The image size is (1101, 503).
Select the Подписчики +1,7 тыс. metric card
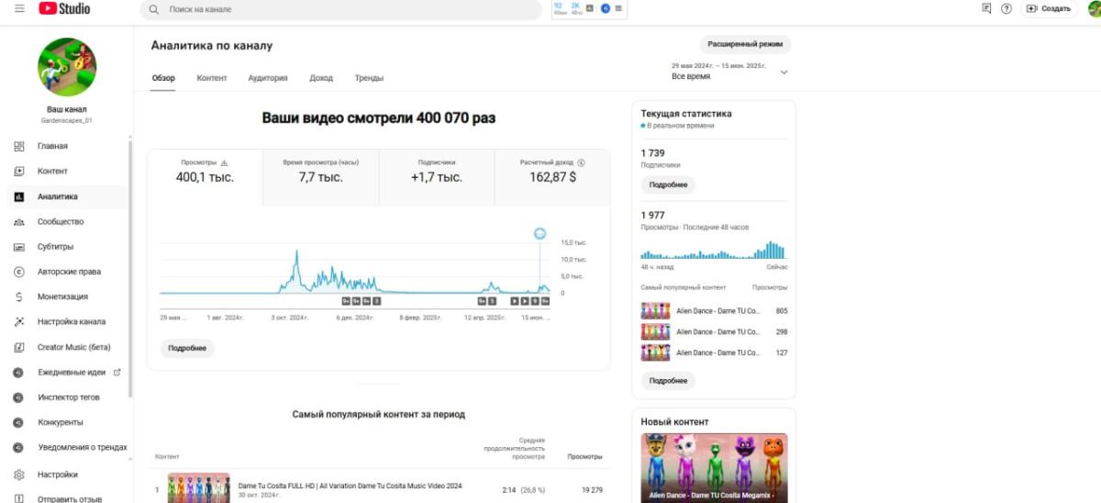pyautogui.click(x=436, y=178)
